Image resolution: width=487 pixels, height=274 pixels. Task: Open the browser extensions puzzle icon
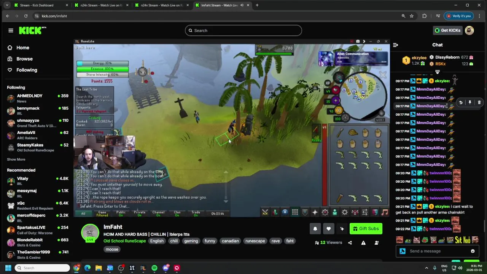coord(425,16)
